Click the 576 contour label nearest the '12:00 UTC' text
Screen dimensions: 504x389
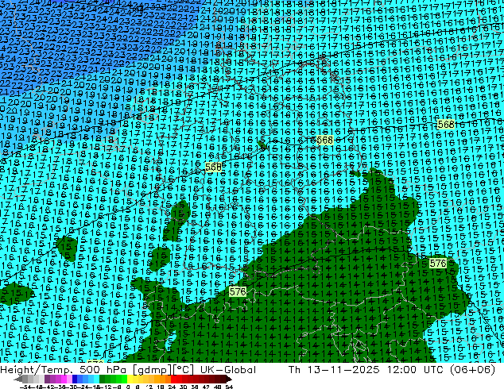438,264
